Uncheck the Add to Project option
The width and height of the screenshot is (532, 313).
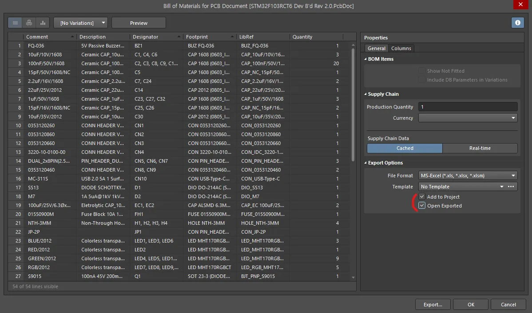pyautogui.click(x=421, y=196)
